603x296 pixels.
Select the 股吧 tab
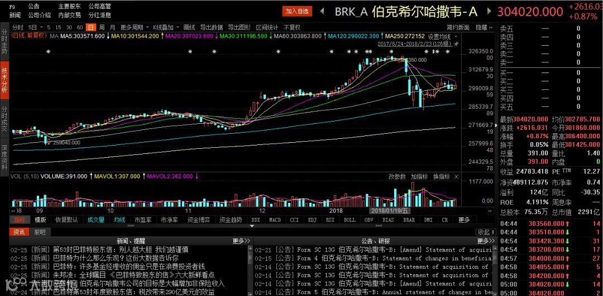(x=40, y=232)
